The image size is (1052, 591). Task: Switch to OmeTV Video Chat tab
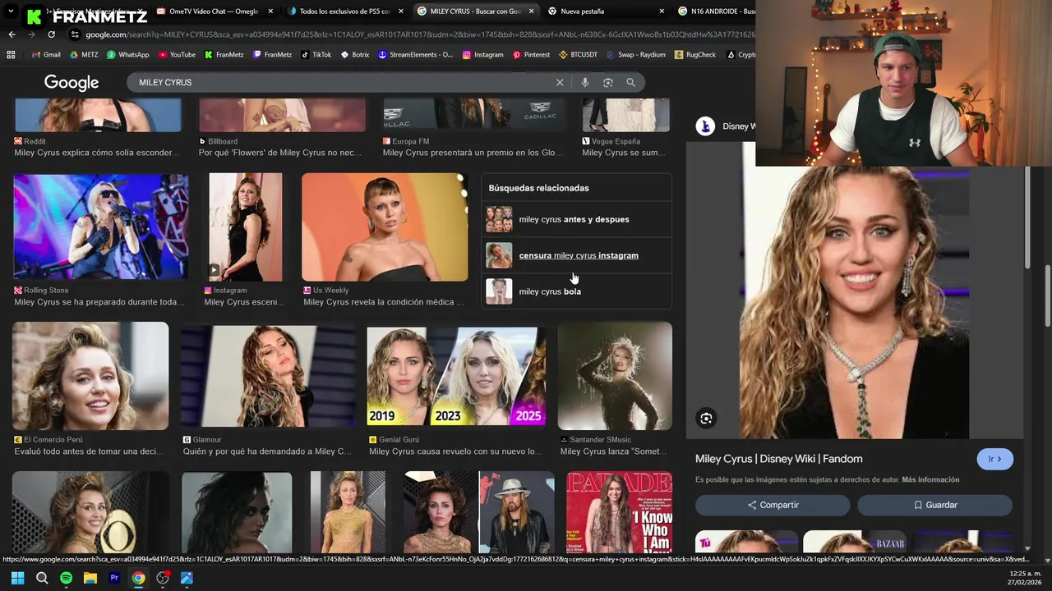(x=213, y=11)
